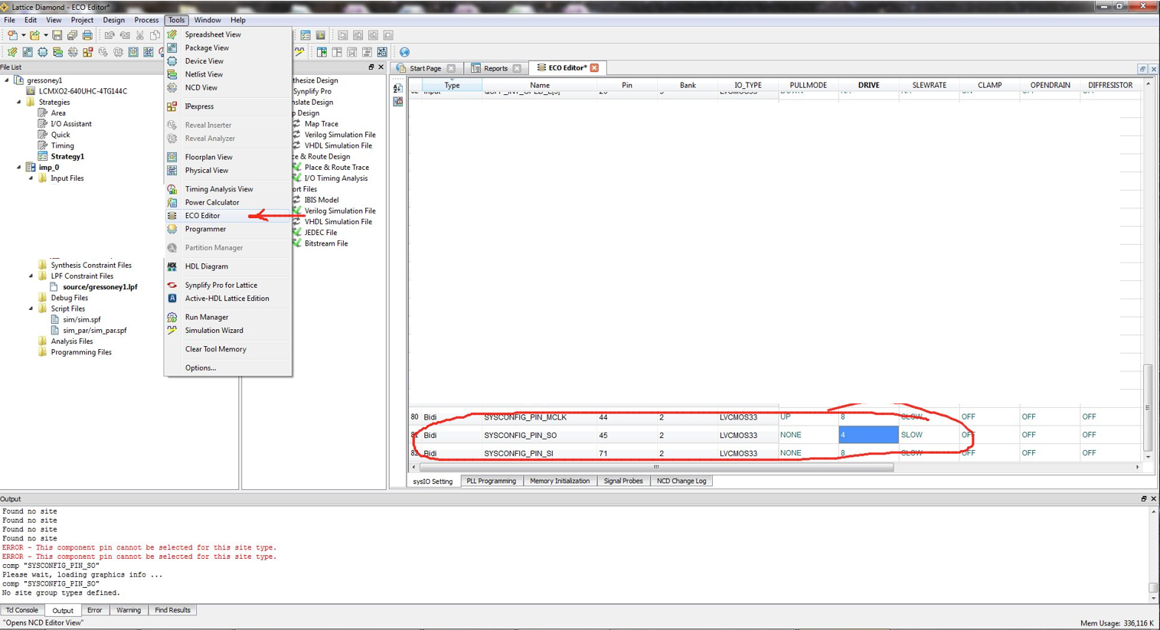
Task: Float the Output panel
Action: [1144, 499]
